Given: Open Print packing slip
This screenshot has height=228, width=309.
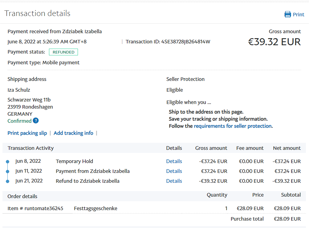Looking at the screenshot, I should point(27,133).
